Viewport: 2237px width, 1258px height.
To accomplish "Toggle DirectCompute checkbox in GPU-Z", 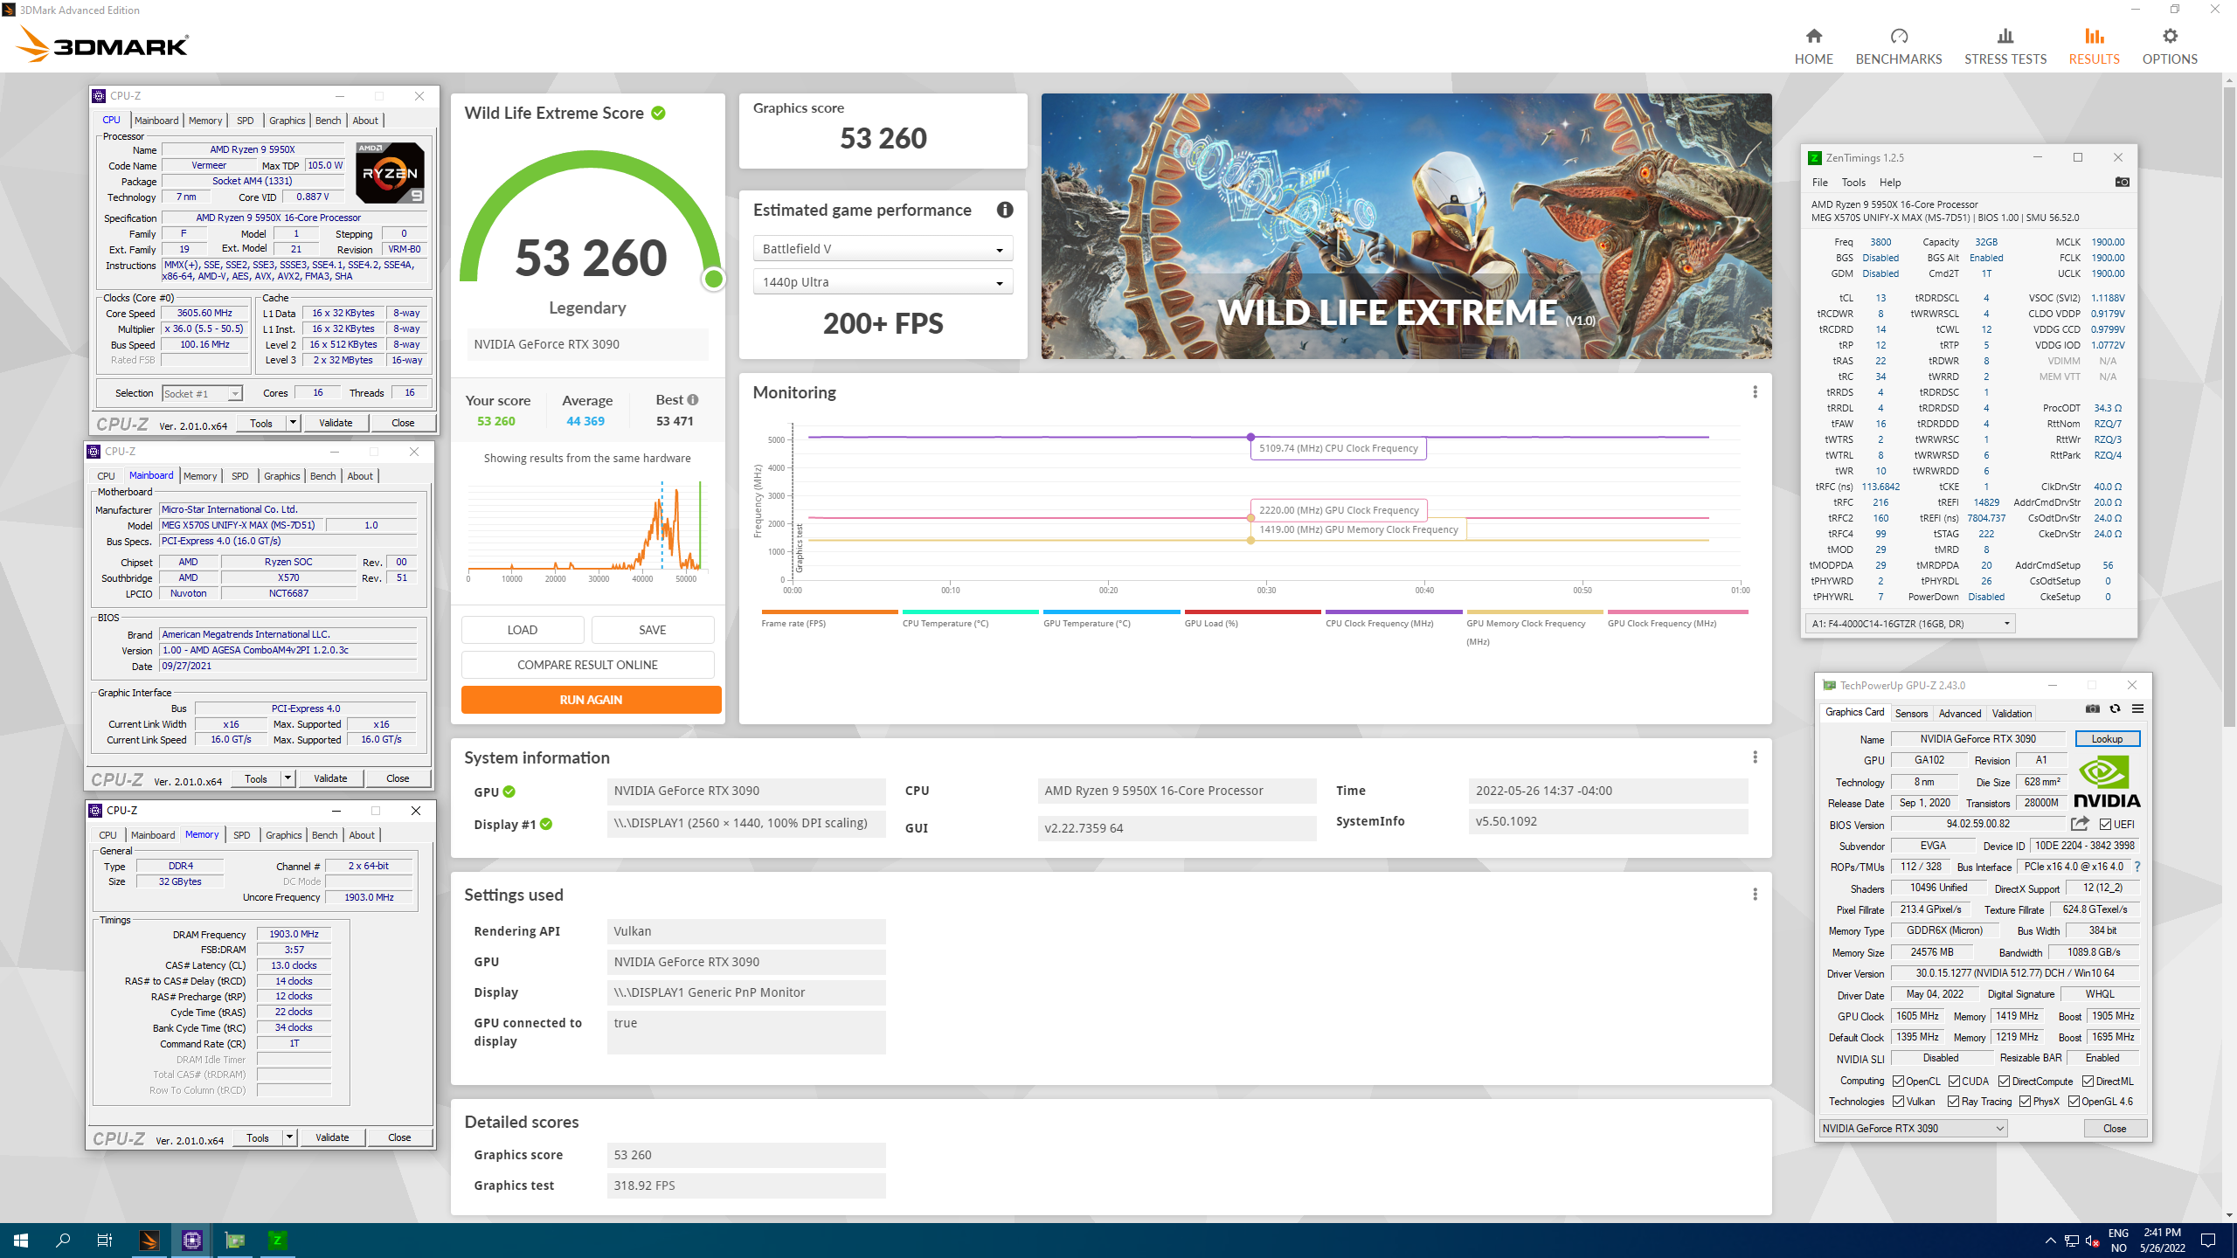I will 2004,1081.
